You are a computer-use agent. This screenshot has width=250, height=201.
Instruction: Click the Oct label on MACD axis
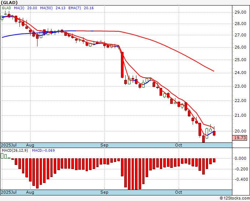tap(179, 192)
